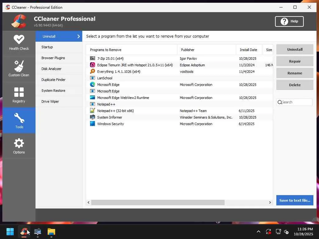This screenshot has height=239, width=319.
Task: Click the LanSchool row icon
Action: pos(92,78)
